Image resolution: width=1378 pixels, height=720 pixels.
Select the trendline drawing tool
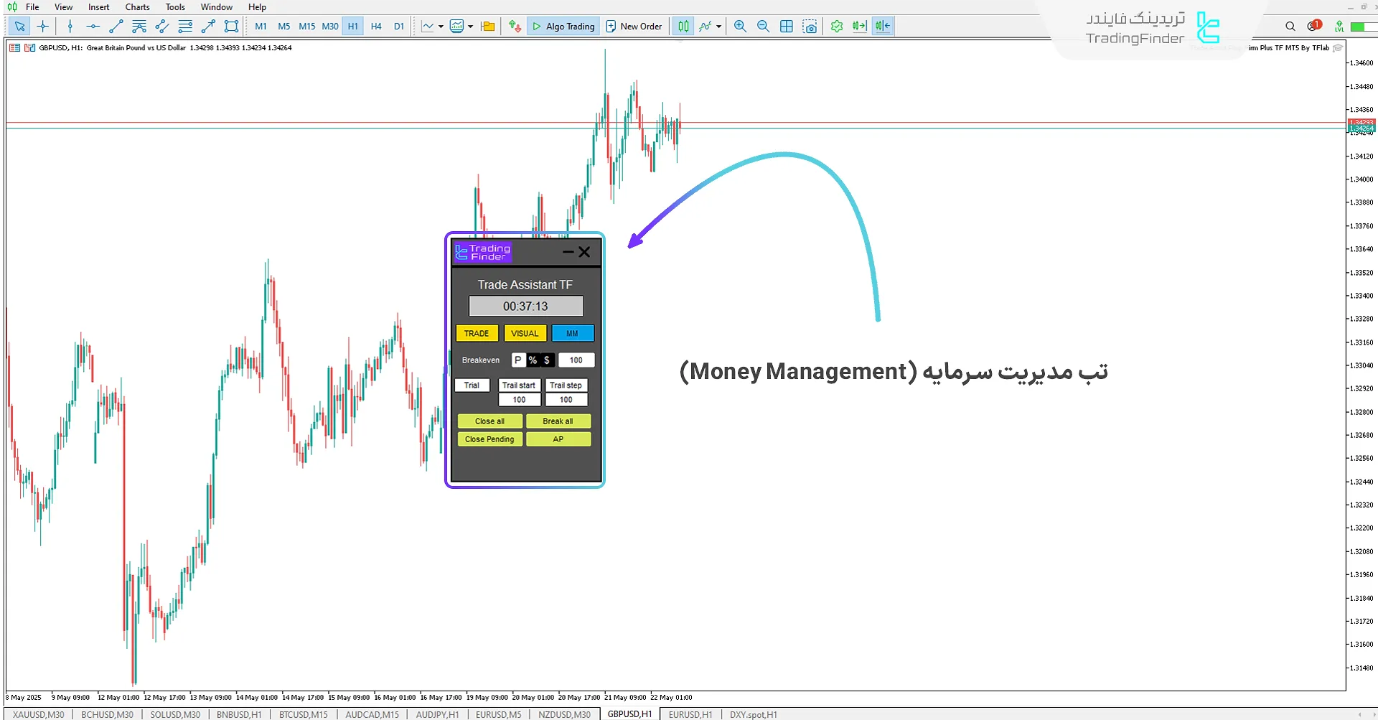click(x=116, y=27)
